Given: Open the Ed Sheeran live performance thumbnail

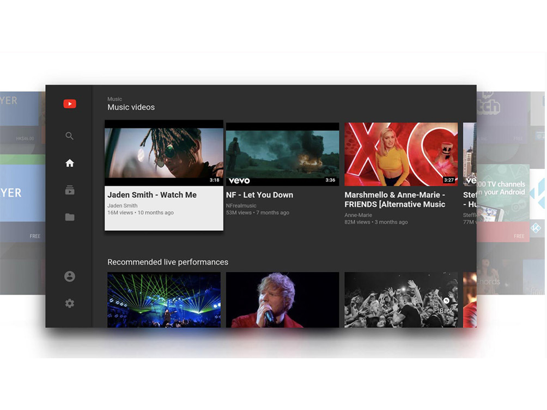Looking at the screenshot, I should point(282,300).
